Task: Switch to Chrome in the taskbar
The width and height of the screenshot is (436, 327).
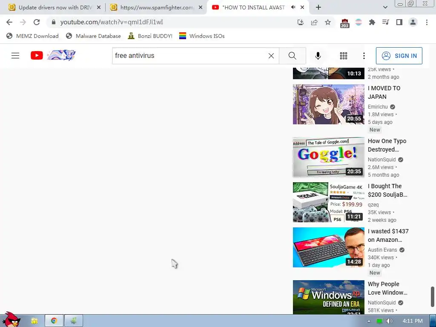Action: pyautogui.click(x=54, y=321)
